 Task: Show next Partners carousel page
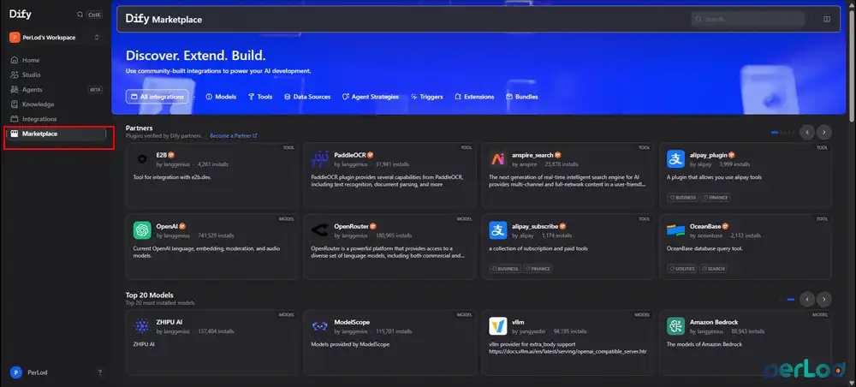pyautogui.click(x=824, y=133)
